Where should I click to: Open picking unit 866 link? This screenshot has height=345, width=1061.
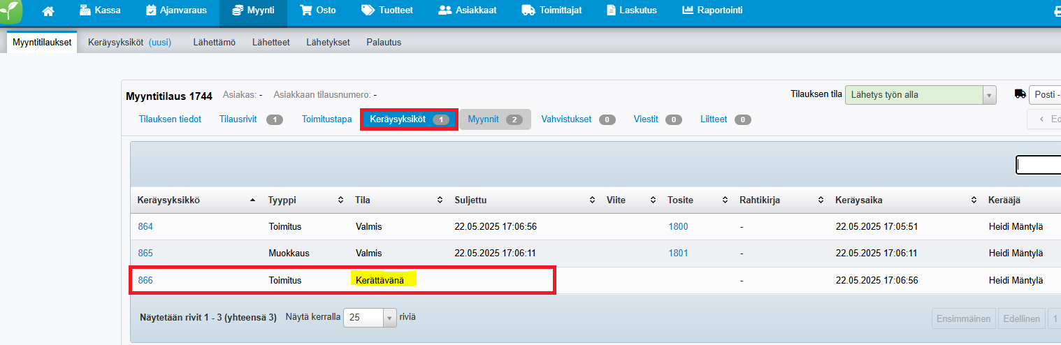click(145, 280)
